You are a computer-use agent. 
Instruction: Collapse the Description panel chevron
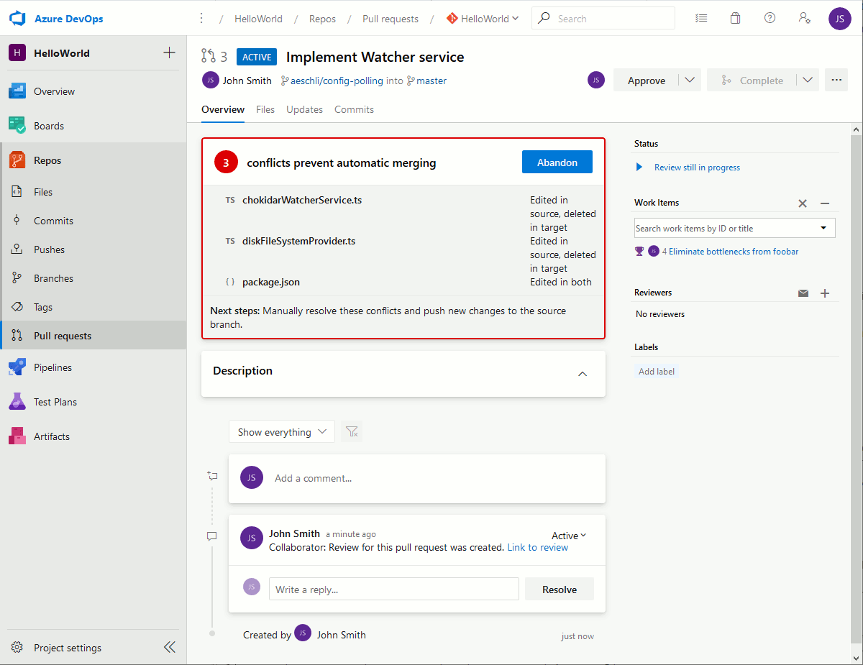point(582,374)
